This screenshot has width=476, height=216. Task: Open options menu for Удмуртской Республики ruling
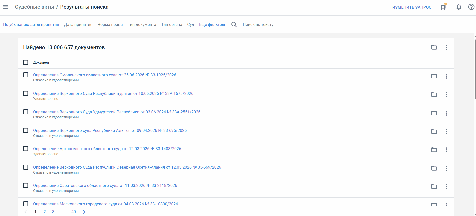tap(446, 113)
